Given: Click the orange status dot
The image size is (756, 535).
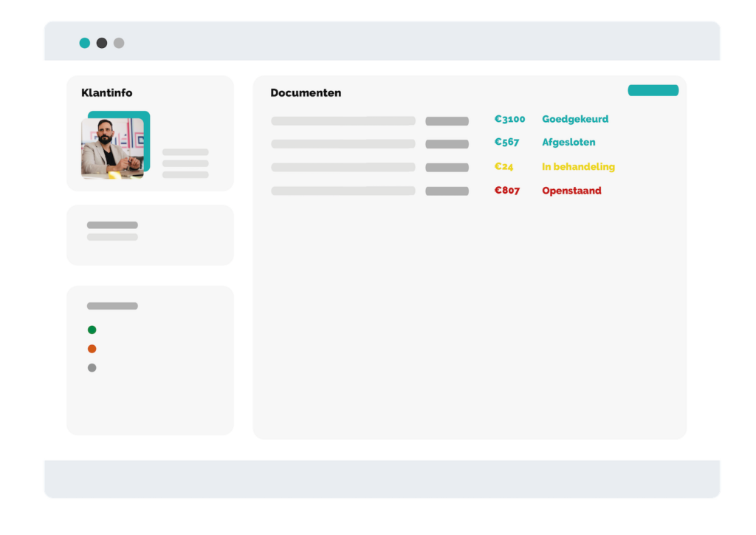Looking at the screenshot, I should [x=92, y=349].
